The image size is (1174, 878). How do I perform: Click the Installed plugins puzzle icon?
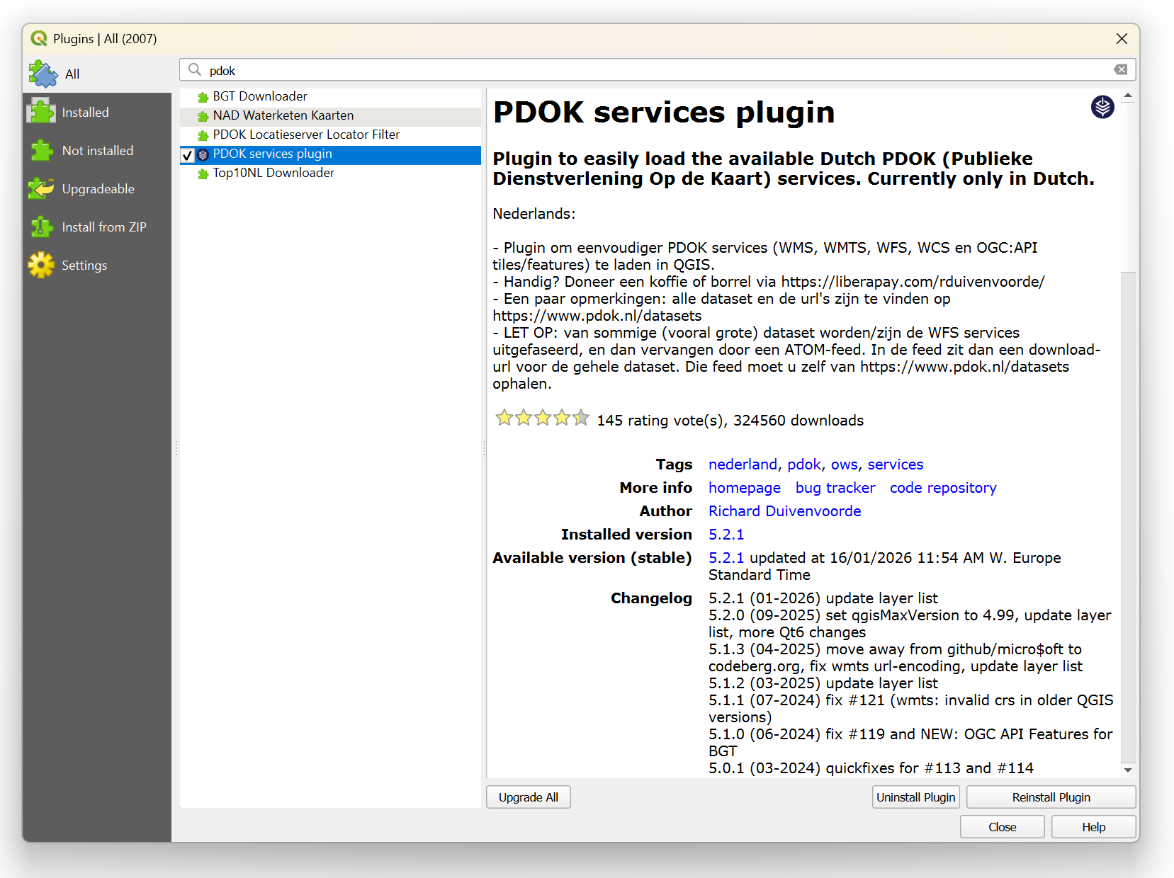click(42, 112)
